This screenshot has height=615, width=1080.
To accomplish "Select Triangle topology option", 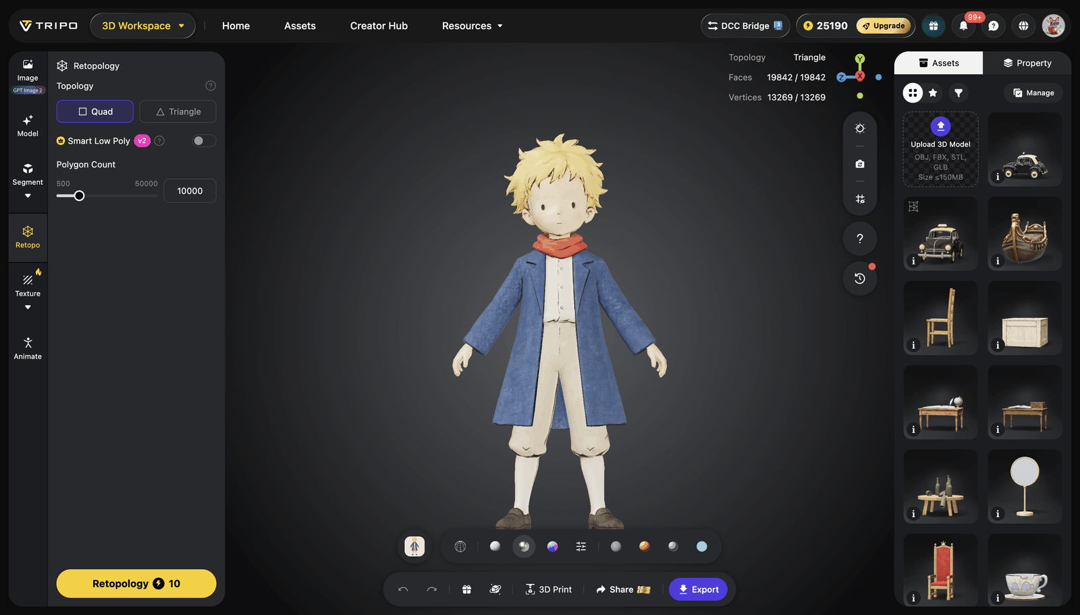I will 178,111.
